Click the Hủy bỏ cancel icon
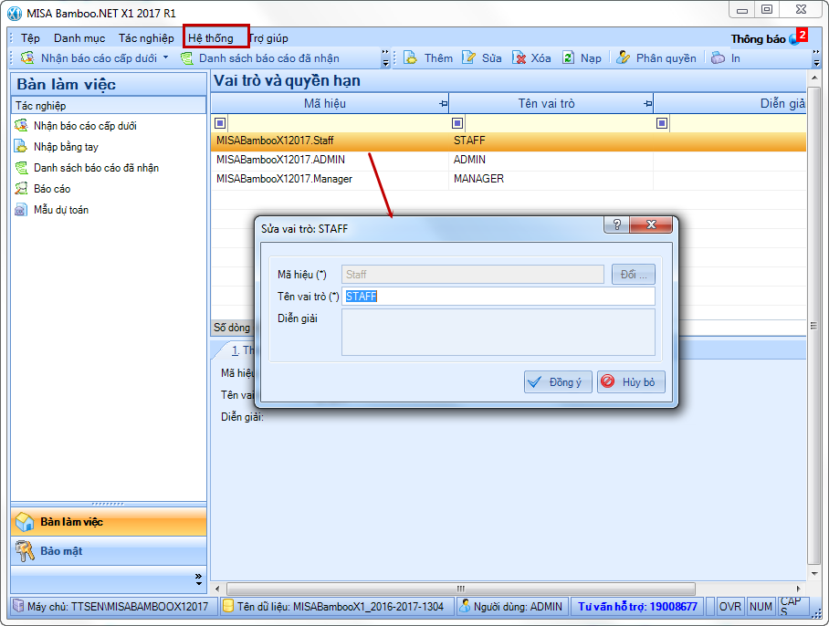 coord(608,381)
